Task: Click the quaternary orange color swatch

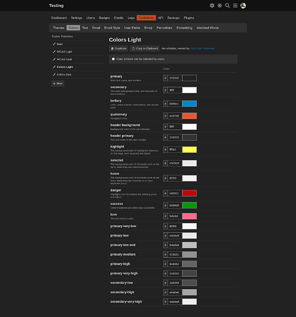Action: pos(190,116)
